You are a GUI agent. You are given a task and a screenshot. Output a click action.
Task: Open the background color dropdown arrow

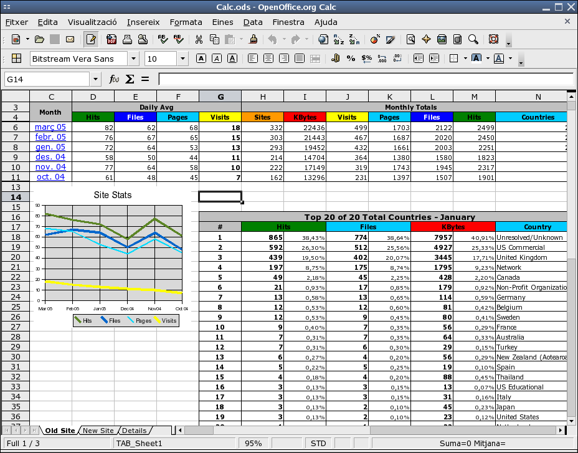click(488, 59)
